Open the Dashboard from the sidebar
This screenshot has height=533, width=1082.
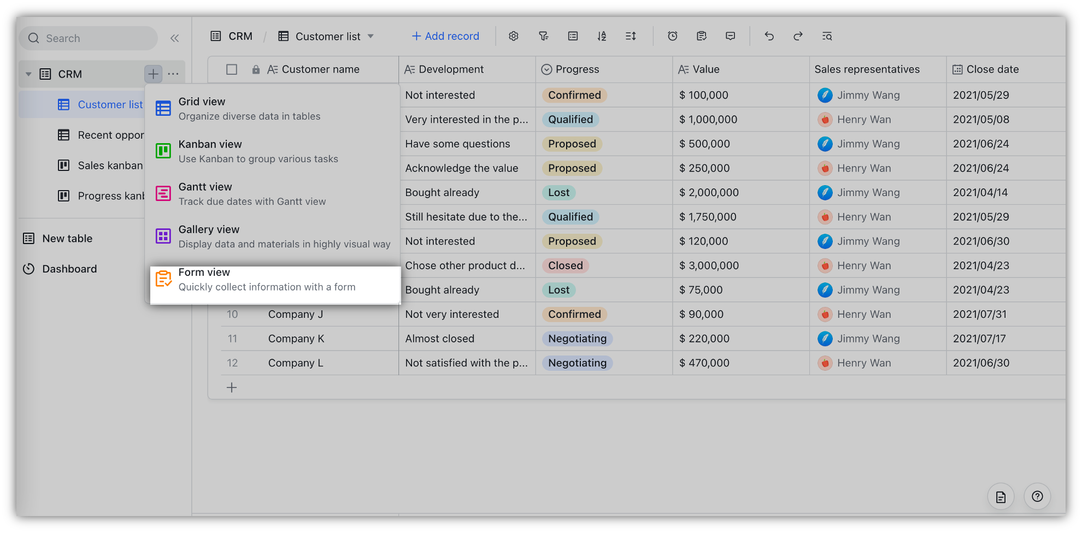(x=69, y=269)
